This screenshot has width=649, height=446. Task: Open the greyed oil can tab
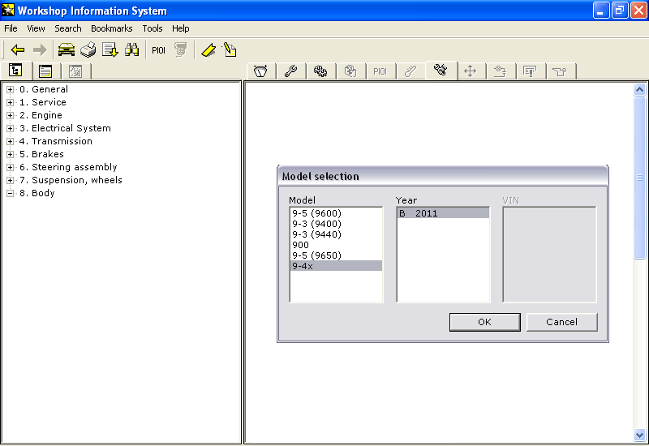coord(561,71)
